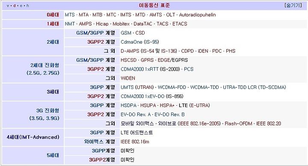Open the 'e' edit template link

coord(21,6)
